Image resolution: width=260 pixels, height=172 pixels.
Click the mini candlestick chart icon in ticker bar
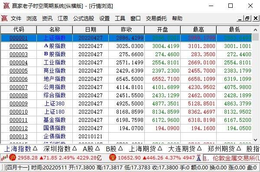pos(4,158)
